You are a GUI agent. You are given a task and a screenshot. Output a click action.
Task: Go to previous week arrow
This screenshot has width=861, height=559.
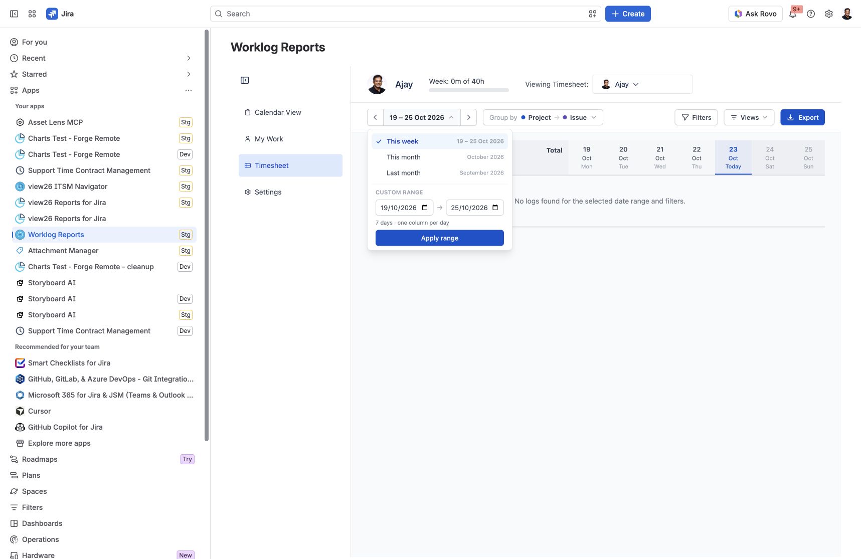(375, 117)
